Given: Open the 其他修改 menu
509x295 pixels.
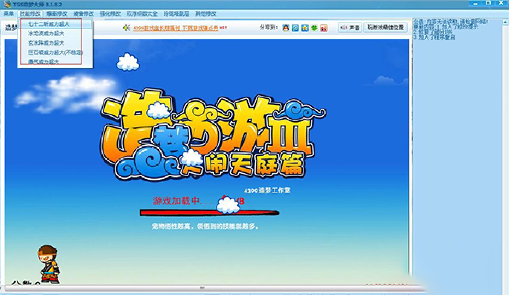Looking at the screenshot, I should pos(205,13).
